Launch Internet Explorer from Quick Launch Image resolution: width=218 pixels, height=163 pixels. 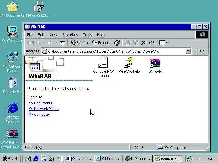point(36,159)
